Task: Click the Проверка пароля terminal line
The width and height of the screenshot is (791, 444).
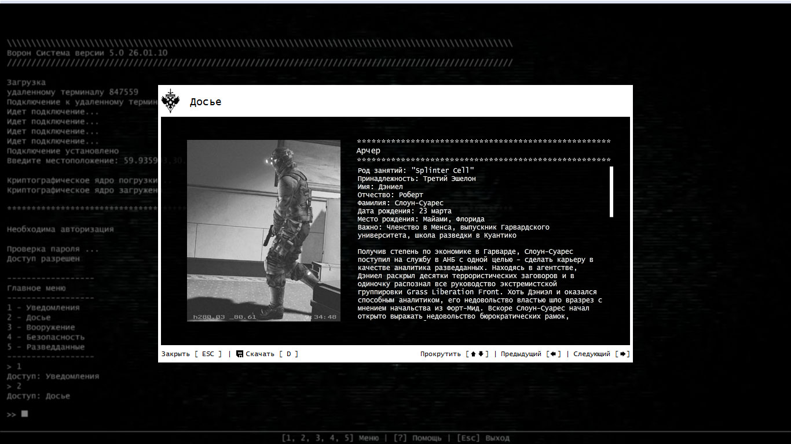Action: pos(53,249)
